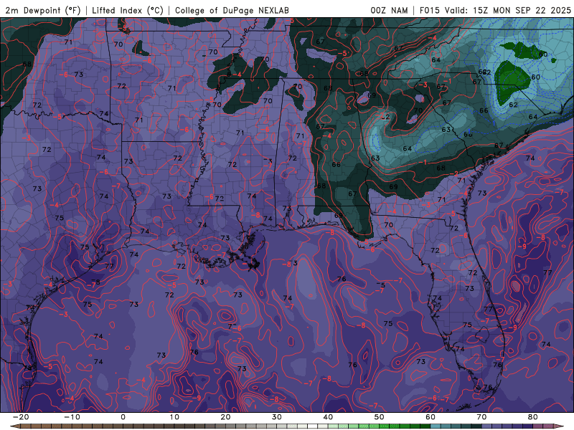Click the 80 label on the color scale
This screenshot has width=574, height=430.
click(533, 417)
